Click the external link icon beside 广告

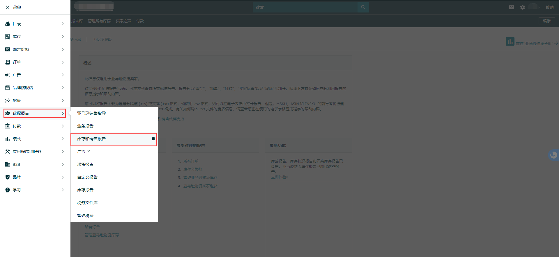89,152
